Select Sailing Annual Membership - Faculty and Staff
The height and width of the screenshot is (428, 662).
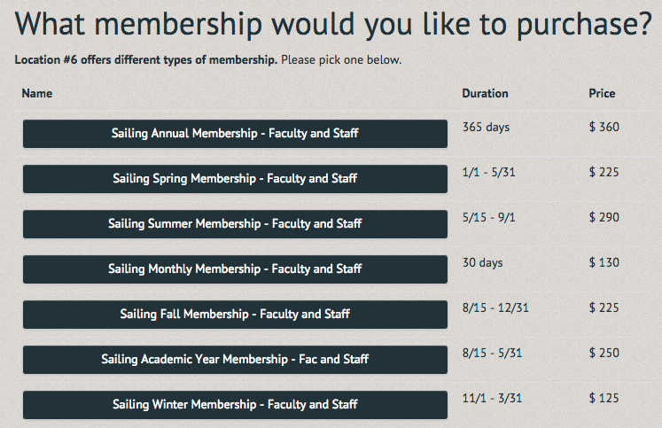[x=235, y=134]
